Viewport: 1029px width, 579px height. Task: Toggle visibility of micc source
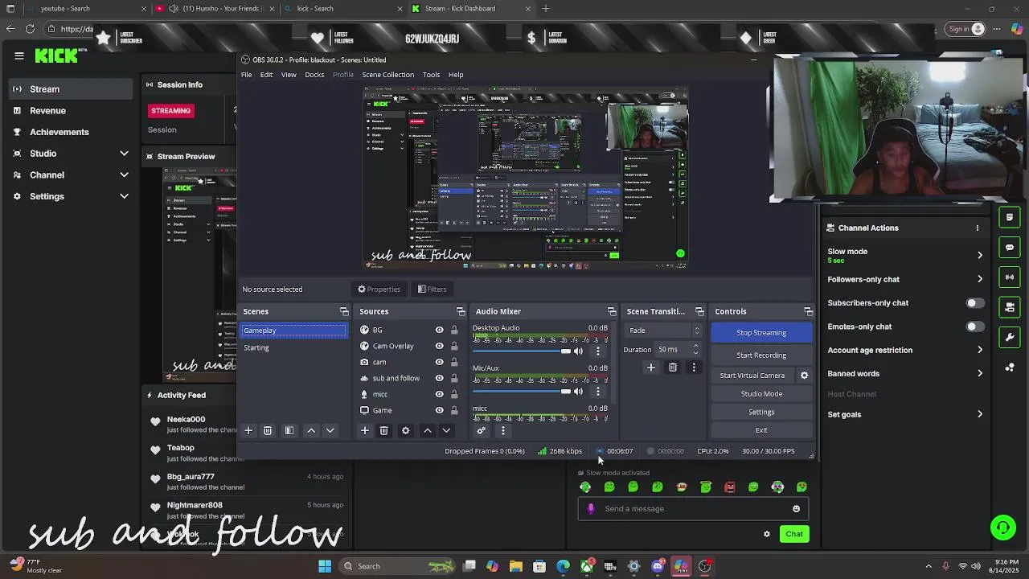pos(439,394)
